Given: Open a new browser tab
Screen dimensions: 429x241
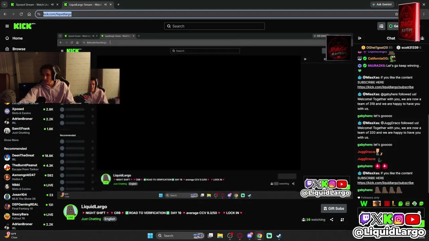Looking at the screenshot, I should click(x=118, y=5).
